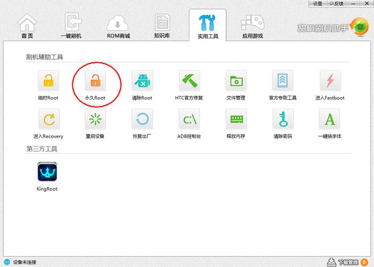Open the 反馈 feedback link
The image size is (374, 267).
coord(336,4)
